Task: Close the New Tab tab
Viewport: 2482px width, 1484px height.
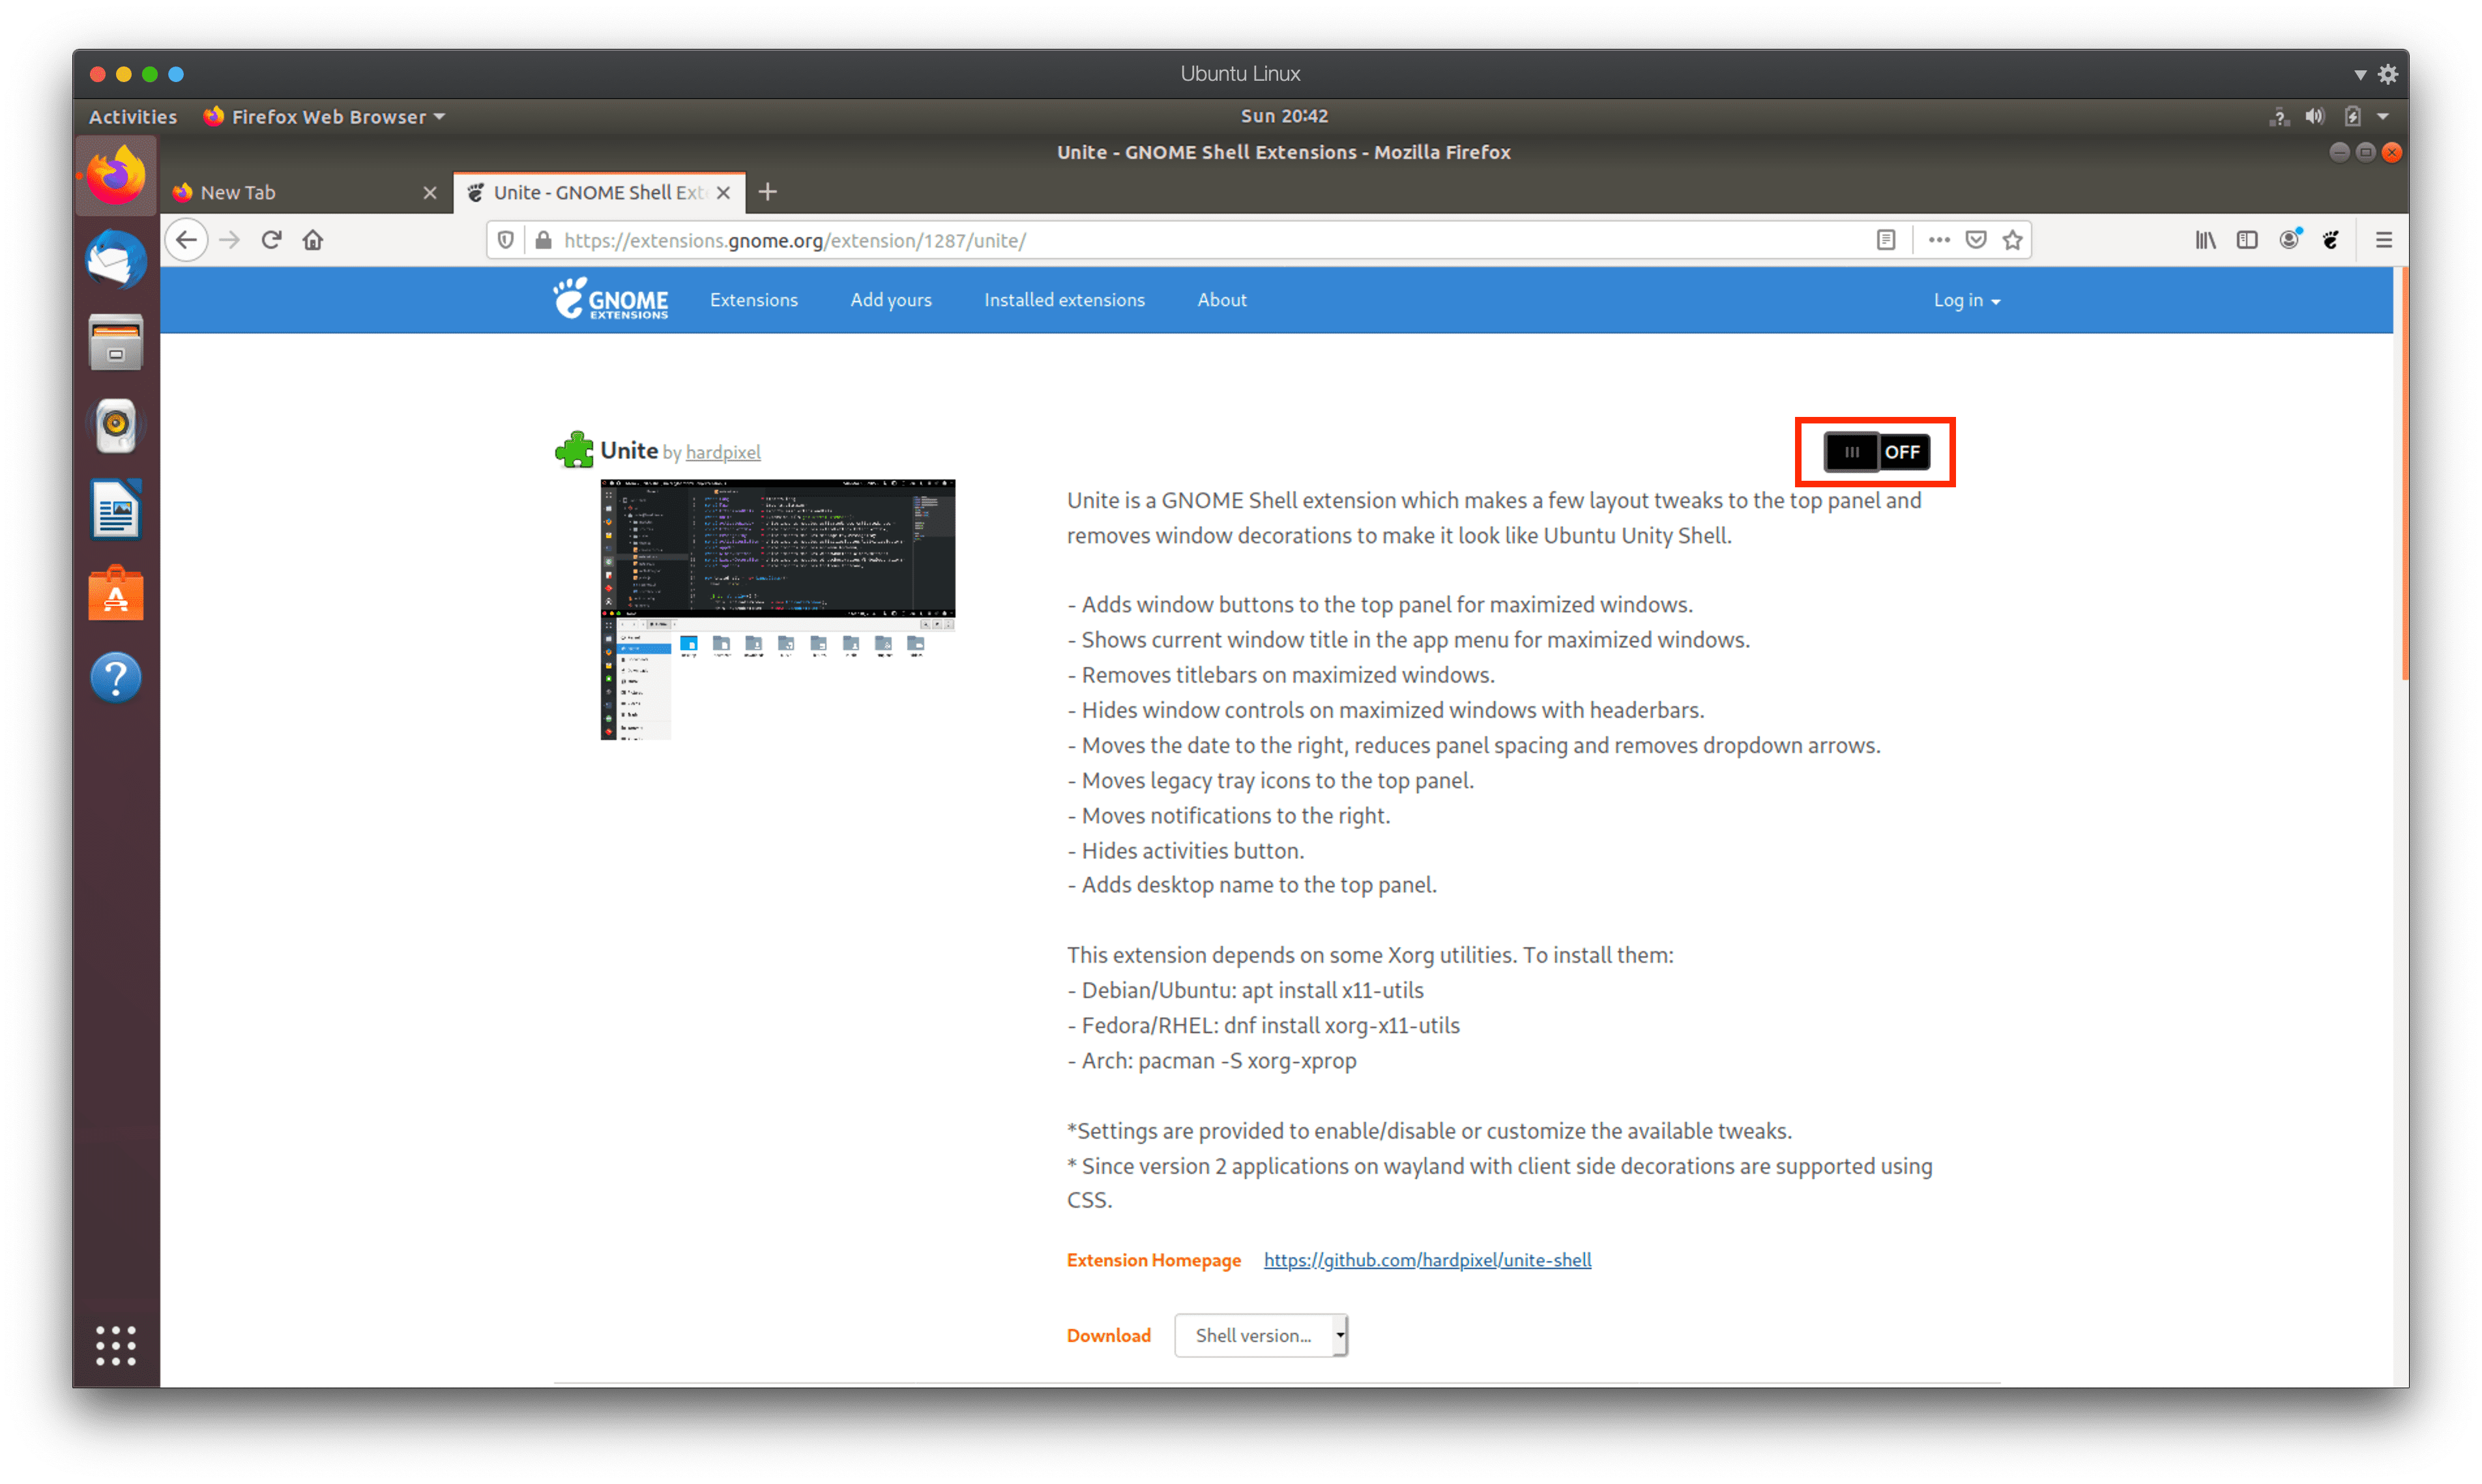Action: (429, 192)
